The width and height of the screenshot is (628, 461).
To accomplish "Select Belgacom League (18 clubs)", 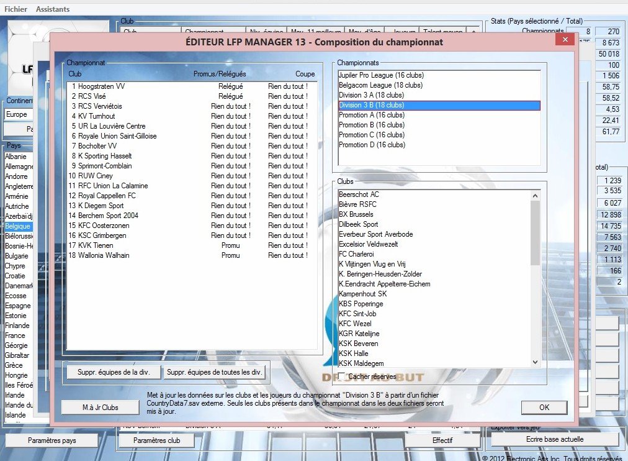I will pyautogui.click(x=439, y=85).
